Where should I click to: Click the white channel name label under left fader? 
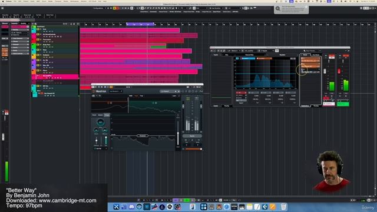pyautogui.click(x=329, y=104)
